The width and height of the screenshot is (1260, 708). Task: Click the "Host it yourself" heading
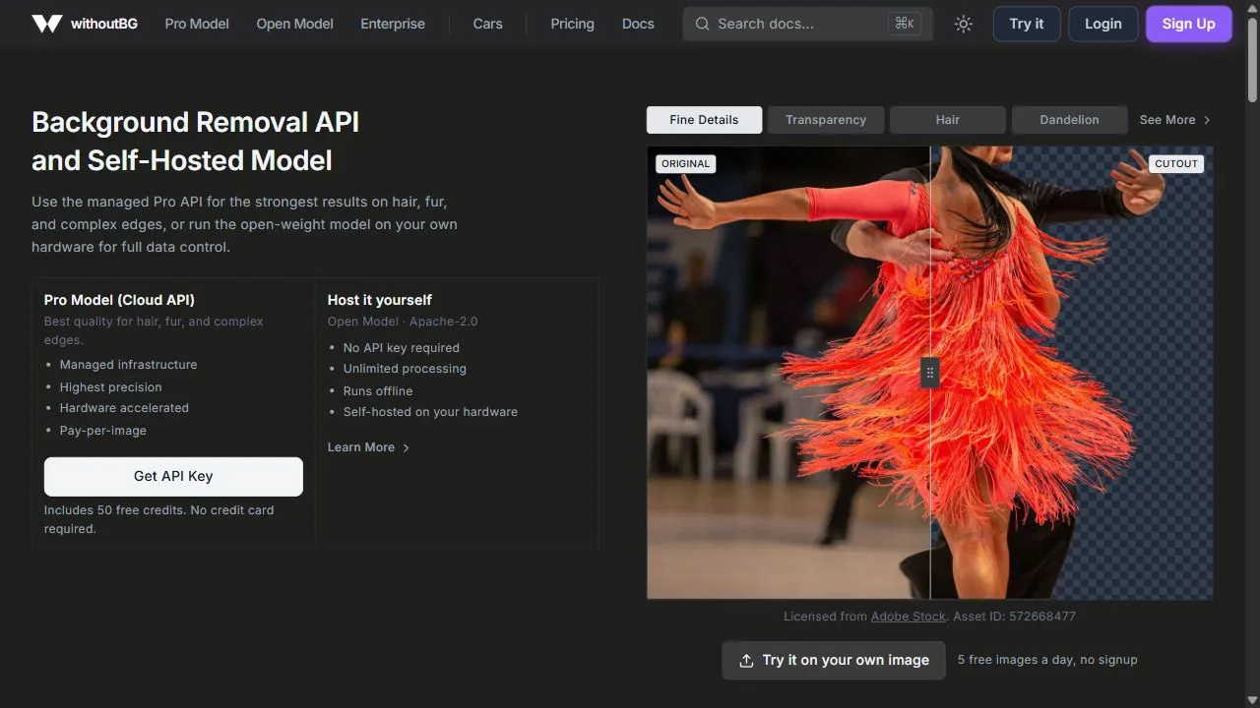click(x=380, y=300)
